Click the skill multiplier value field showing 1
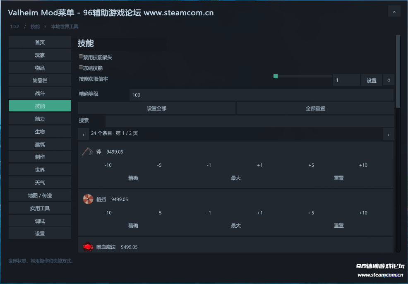 click(x=347, y=80)
